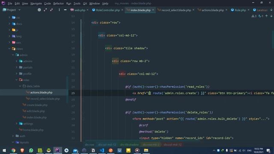This screenshot has height=154, width=274.
Task: Click the div.tile.shadow breadcrumb
Action: pyautogui.click(x=129, y=145)
